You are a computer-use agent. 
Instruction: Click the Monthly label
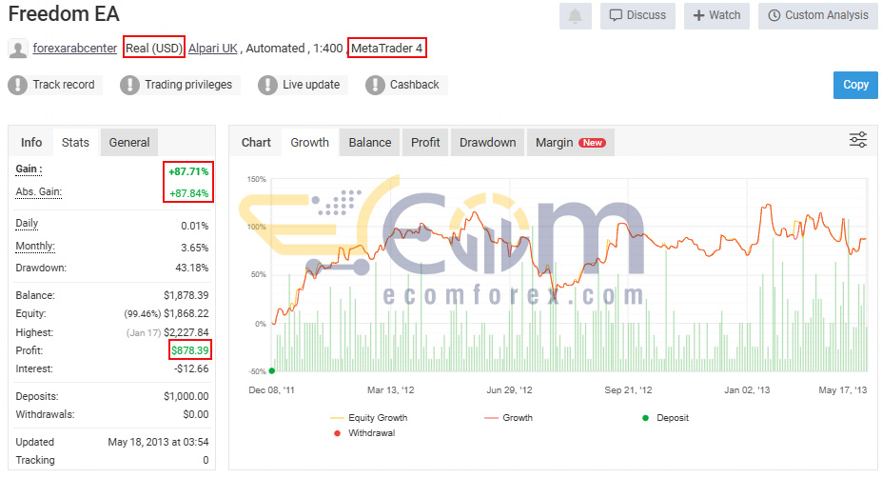tap(35, 246)
